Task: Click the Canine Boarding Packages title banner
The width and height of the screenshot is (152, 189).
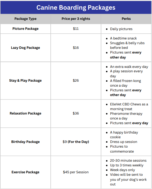Action: 76,7
